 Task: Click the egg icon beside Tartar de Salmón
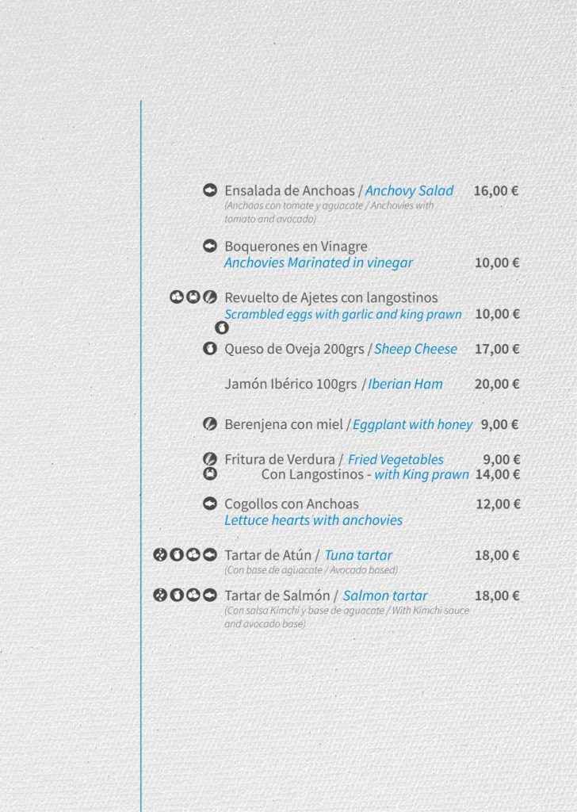click(193, 595)
